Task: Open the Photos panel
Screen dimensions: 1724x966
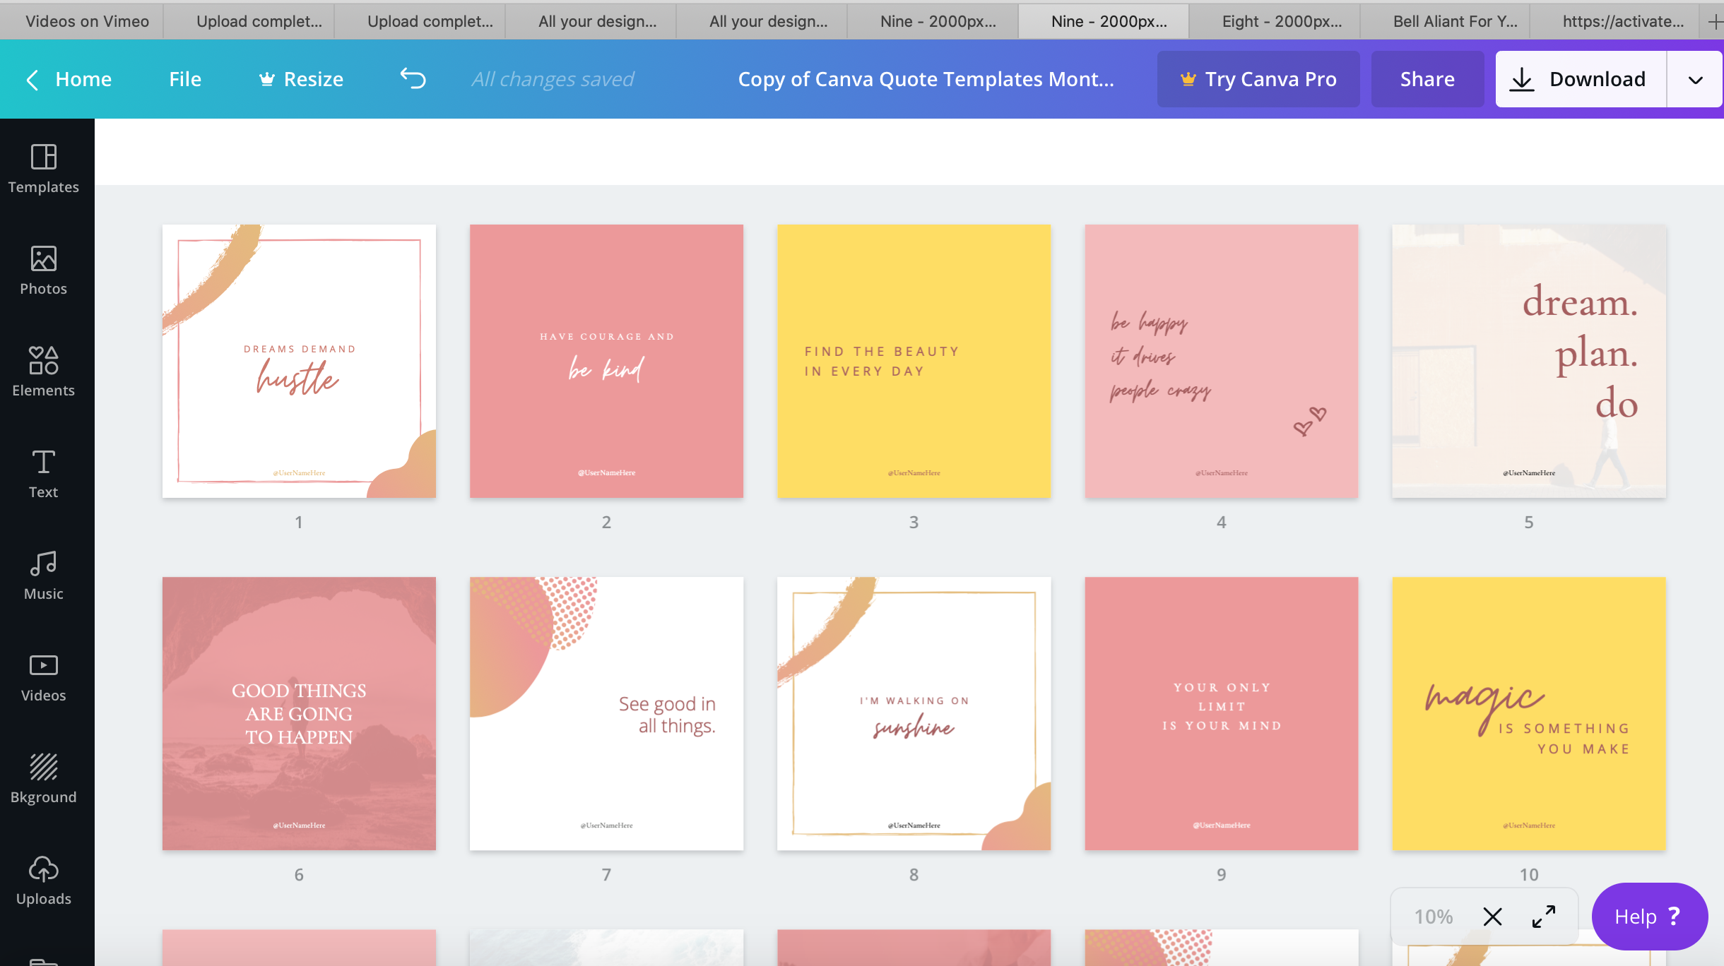Action: tap(43, 270)
